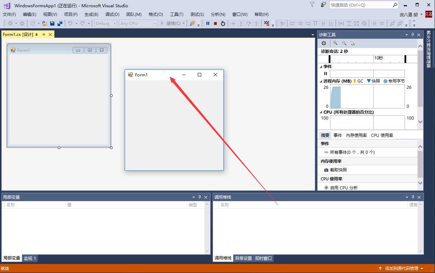Screen dimensions: 435x273
Task: Click the Find in Files toolbar icon
Action: pos(193,23)
